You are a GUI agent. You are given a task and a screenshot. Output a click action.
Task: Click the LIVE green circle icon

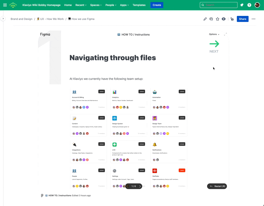click(114, 144)
